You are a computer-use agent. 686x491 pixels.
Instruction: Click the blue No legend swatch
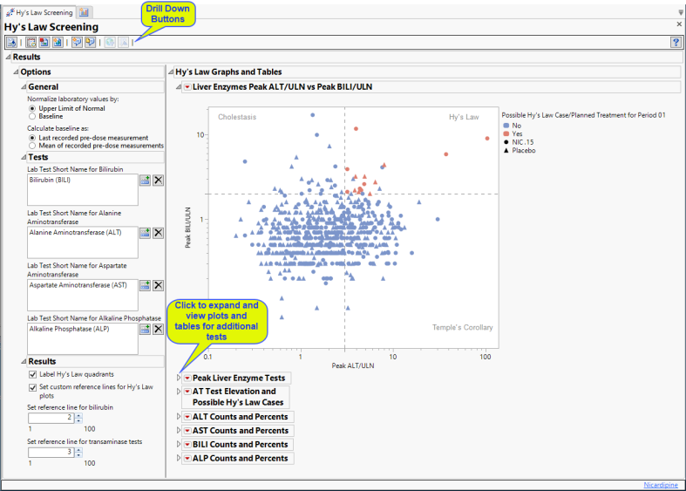(x=506, y=126)
